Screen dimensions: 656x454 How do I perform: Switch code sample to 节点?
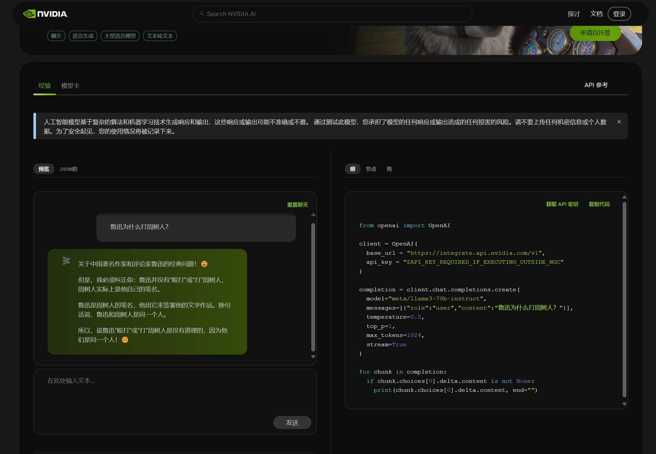click(x=371, y=169)
